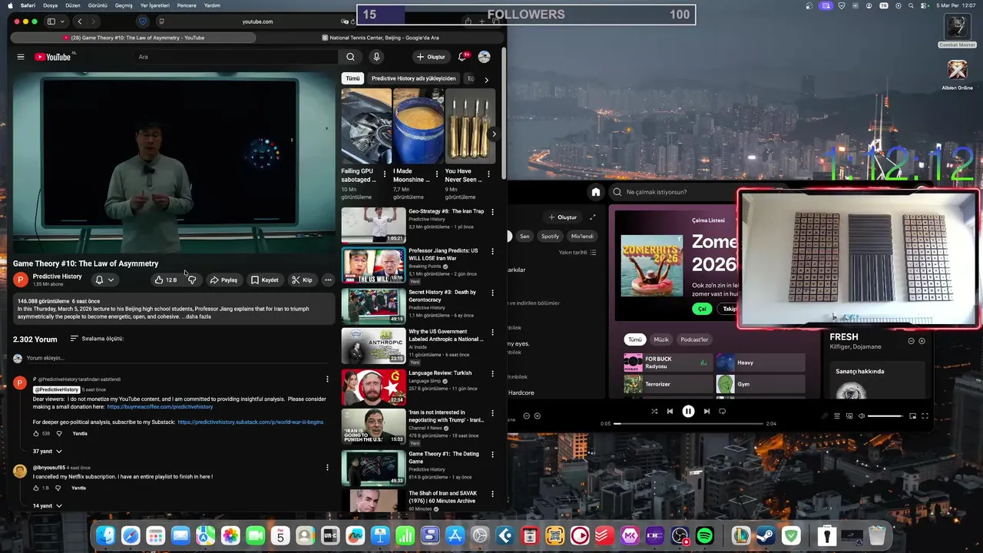The width and height of the screenshot is (983, 553).
Task: Toggle repeat in Spotify player
Action: point(722,412)
